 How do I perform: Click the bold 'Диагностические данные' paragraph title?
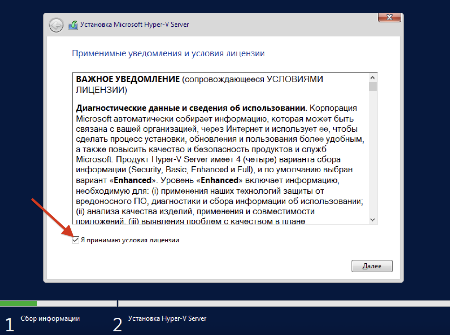[x=191, y=108]
